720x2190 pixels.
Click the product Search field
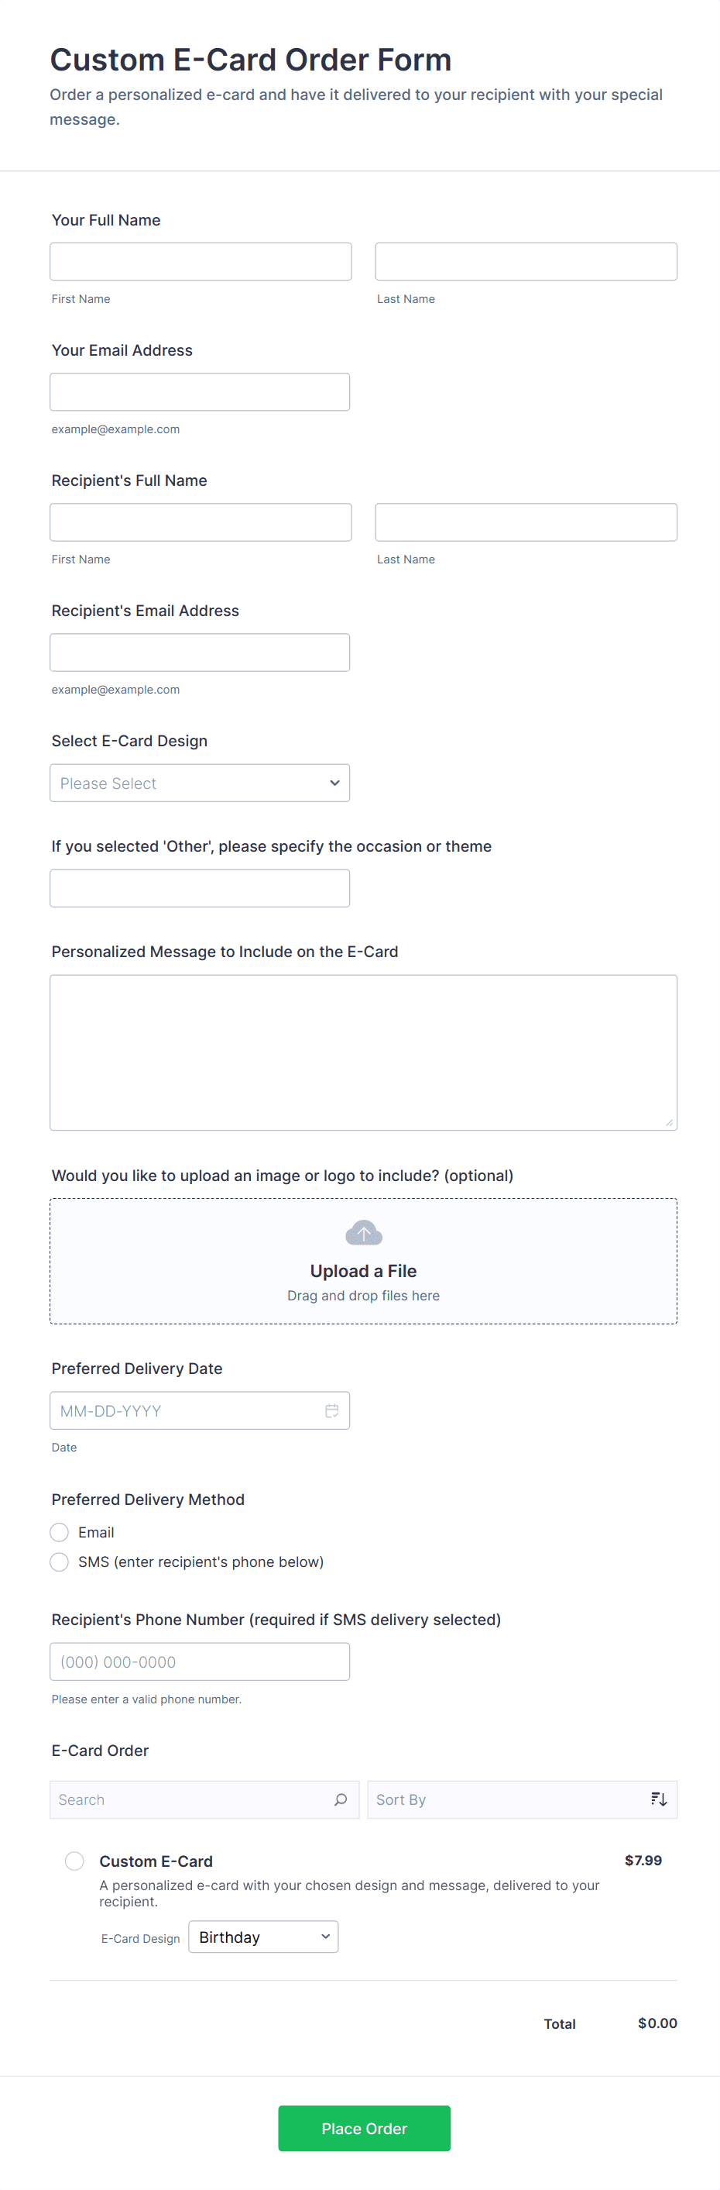tap(191, 1799)
